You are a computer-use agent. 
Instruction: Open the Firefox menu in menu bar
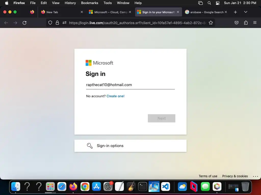point(19,3)
